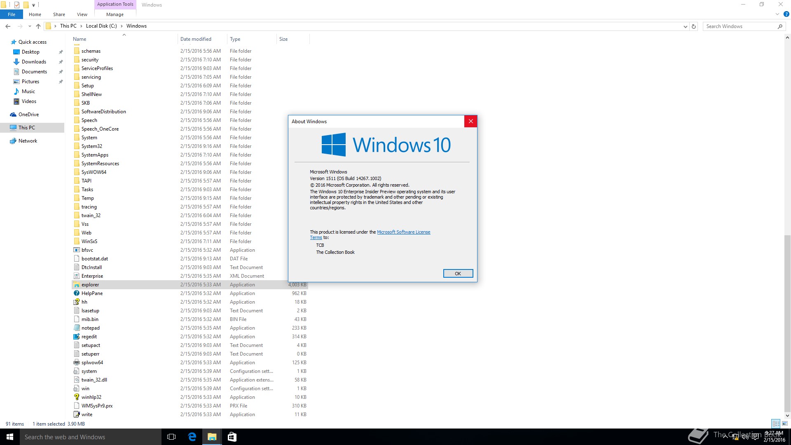Select the Application Tools contextual tab
Screen dimensions: 791x445
(115, 5)
